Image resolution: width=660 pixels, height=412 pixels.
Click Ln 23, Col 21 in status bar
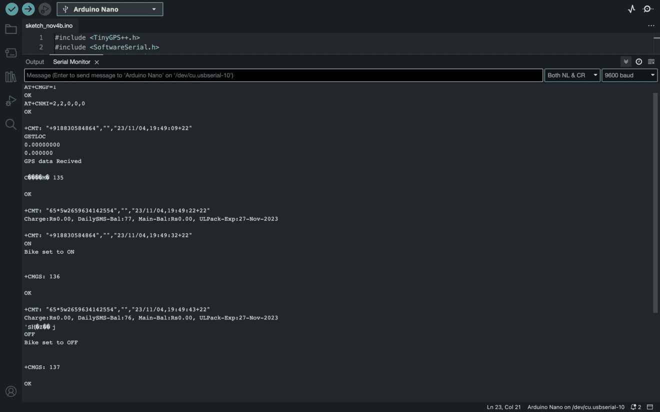point(503,407)
